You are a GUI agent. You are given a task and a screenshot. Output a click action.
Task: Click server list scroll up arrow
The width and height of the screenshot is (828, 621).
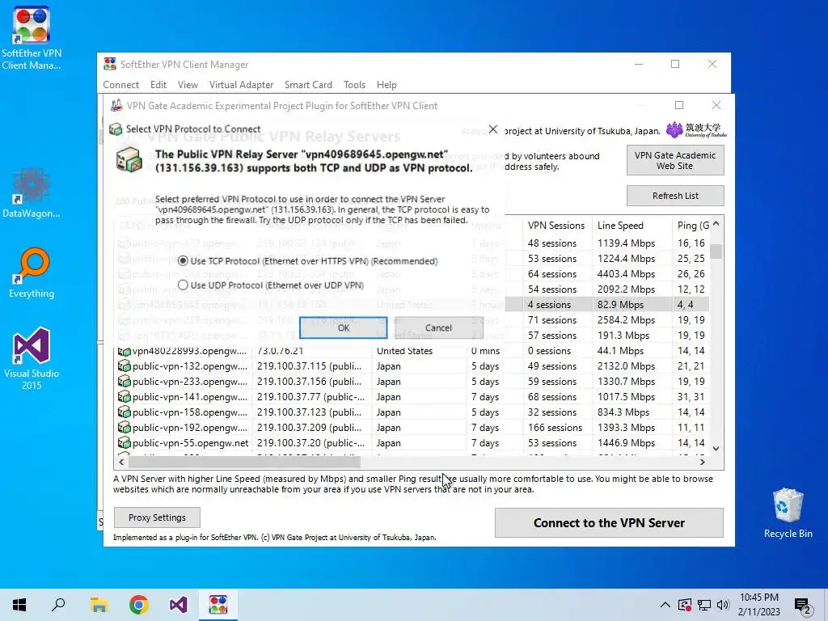pos(716,223)
